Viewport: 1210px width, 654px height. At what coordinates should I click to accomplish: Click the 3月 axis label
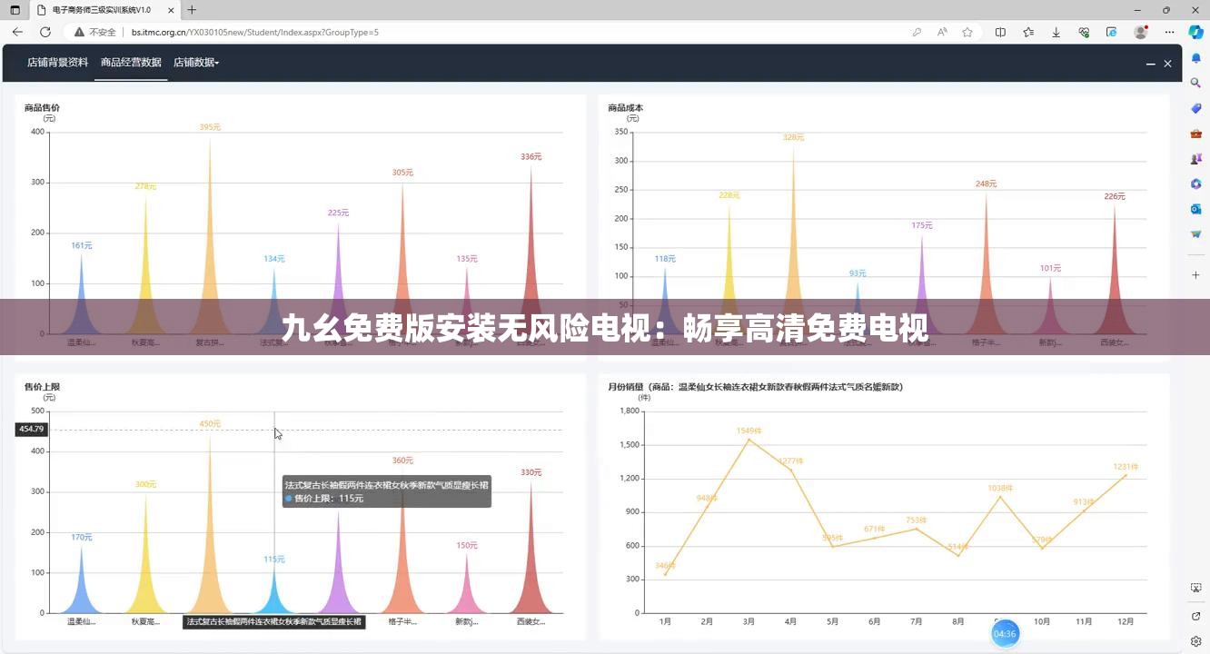(x=749, y=622)
